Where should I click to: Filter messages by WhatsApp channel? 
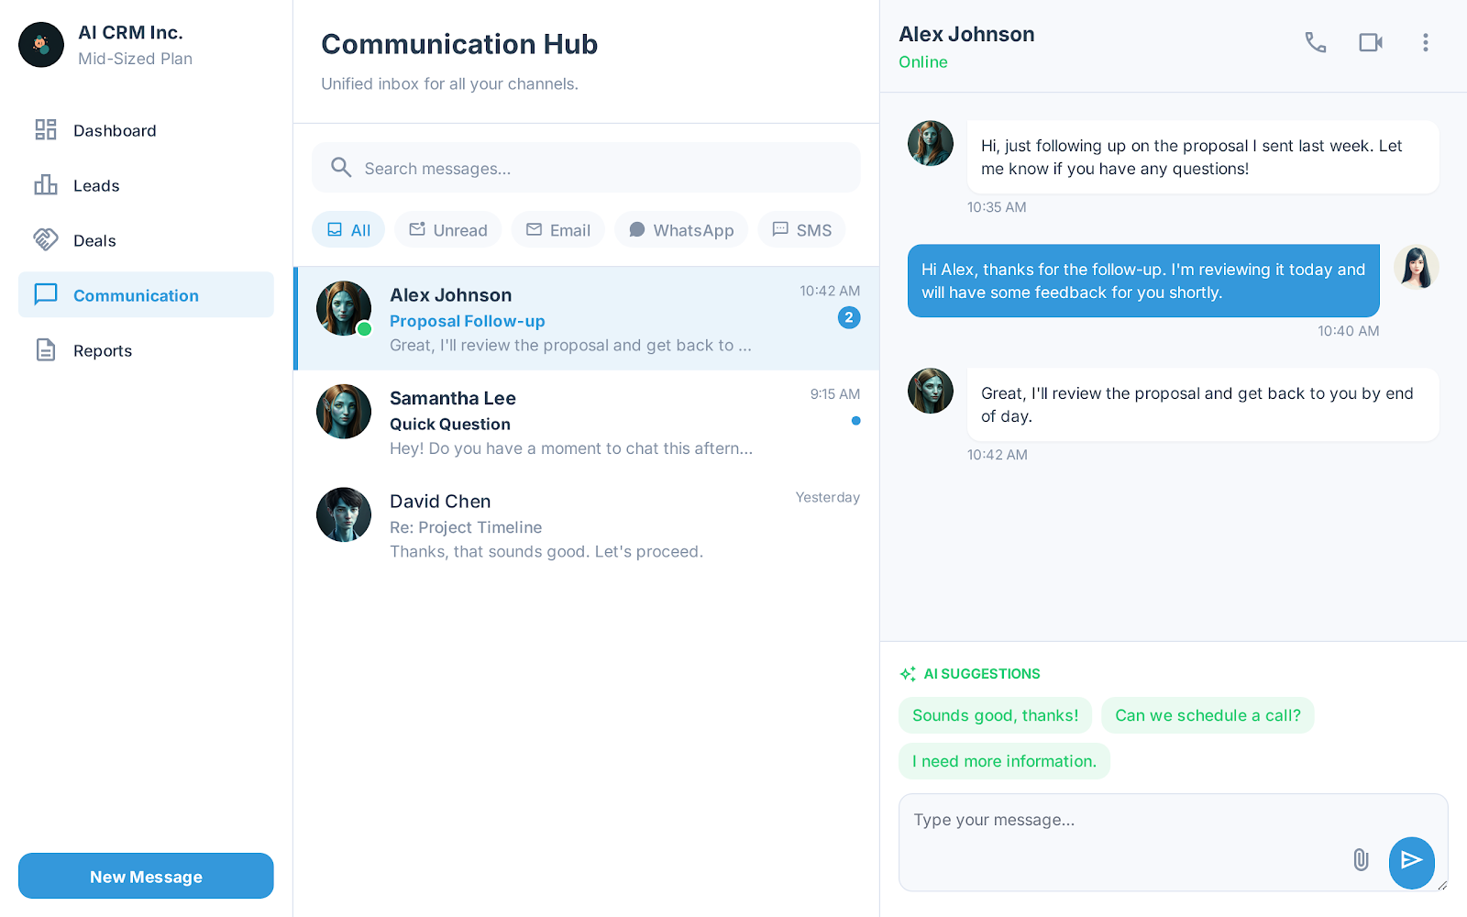tap(681, 229)
